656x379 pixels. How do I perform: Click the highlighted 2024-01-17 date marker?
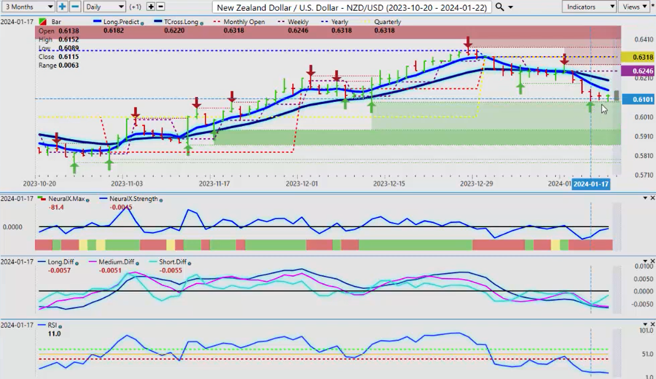point(591,184)
